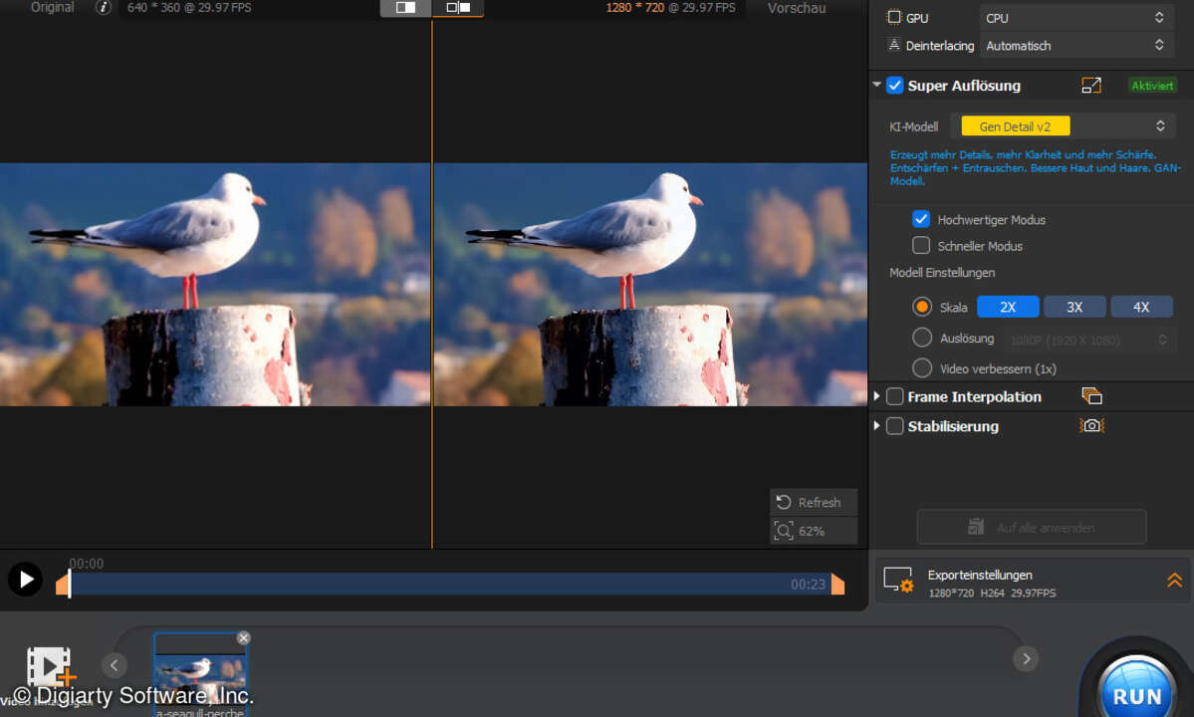Click the Deinterlacing icon
Viewport: 1194px width, 717px height.
coord(894,45)
